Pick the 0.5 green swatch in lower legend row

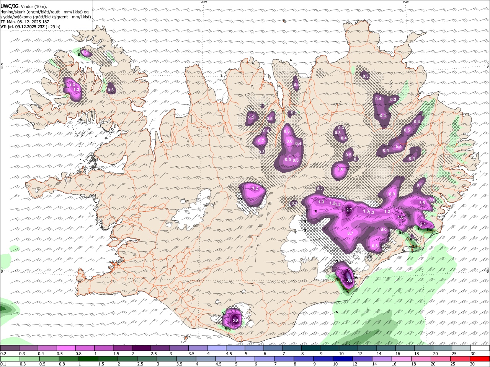click(49, 359)
